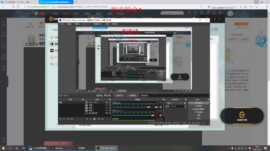Open settings gear for mic/Aux 2
270x151 pixels.
click(x=161, y=115)
